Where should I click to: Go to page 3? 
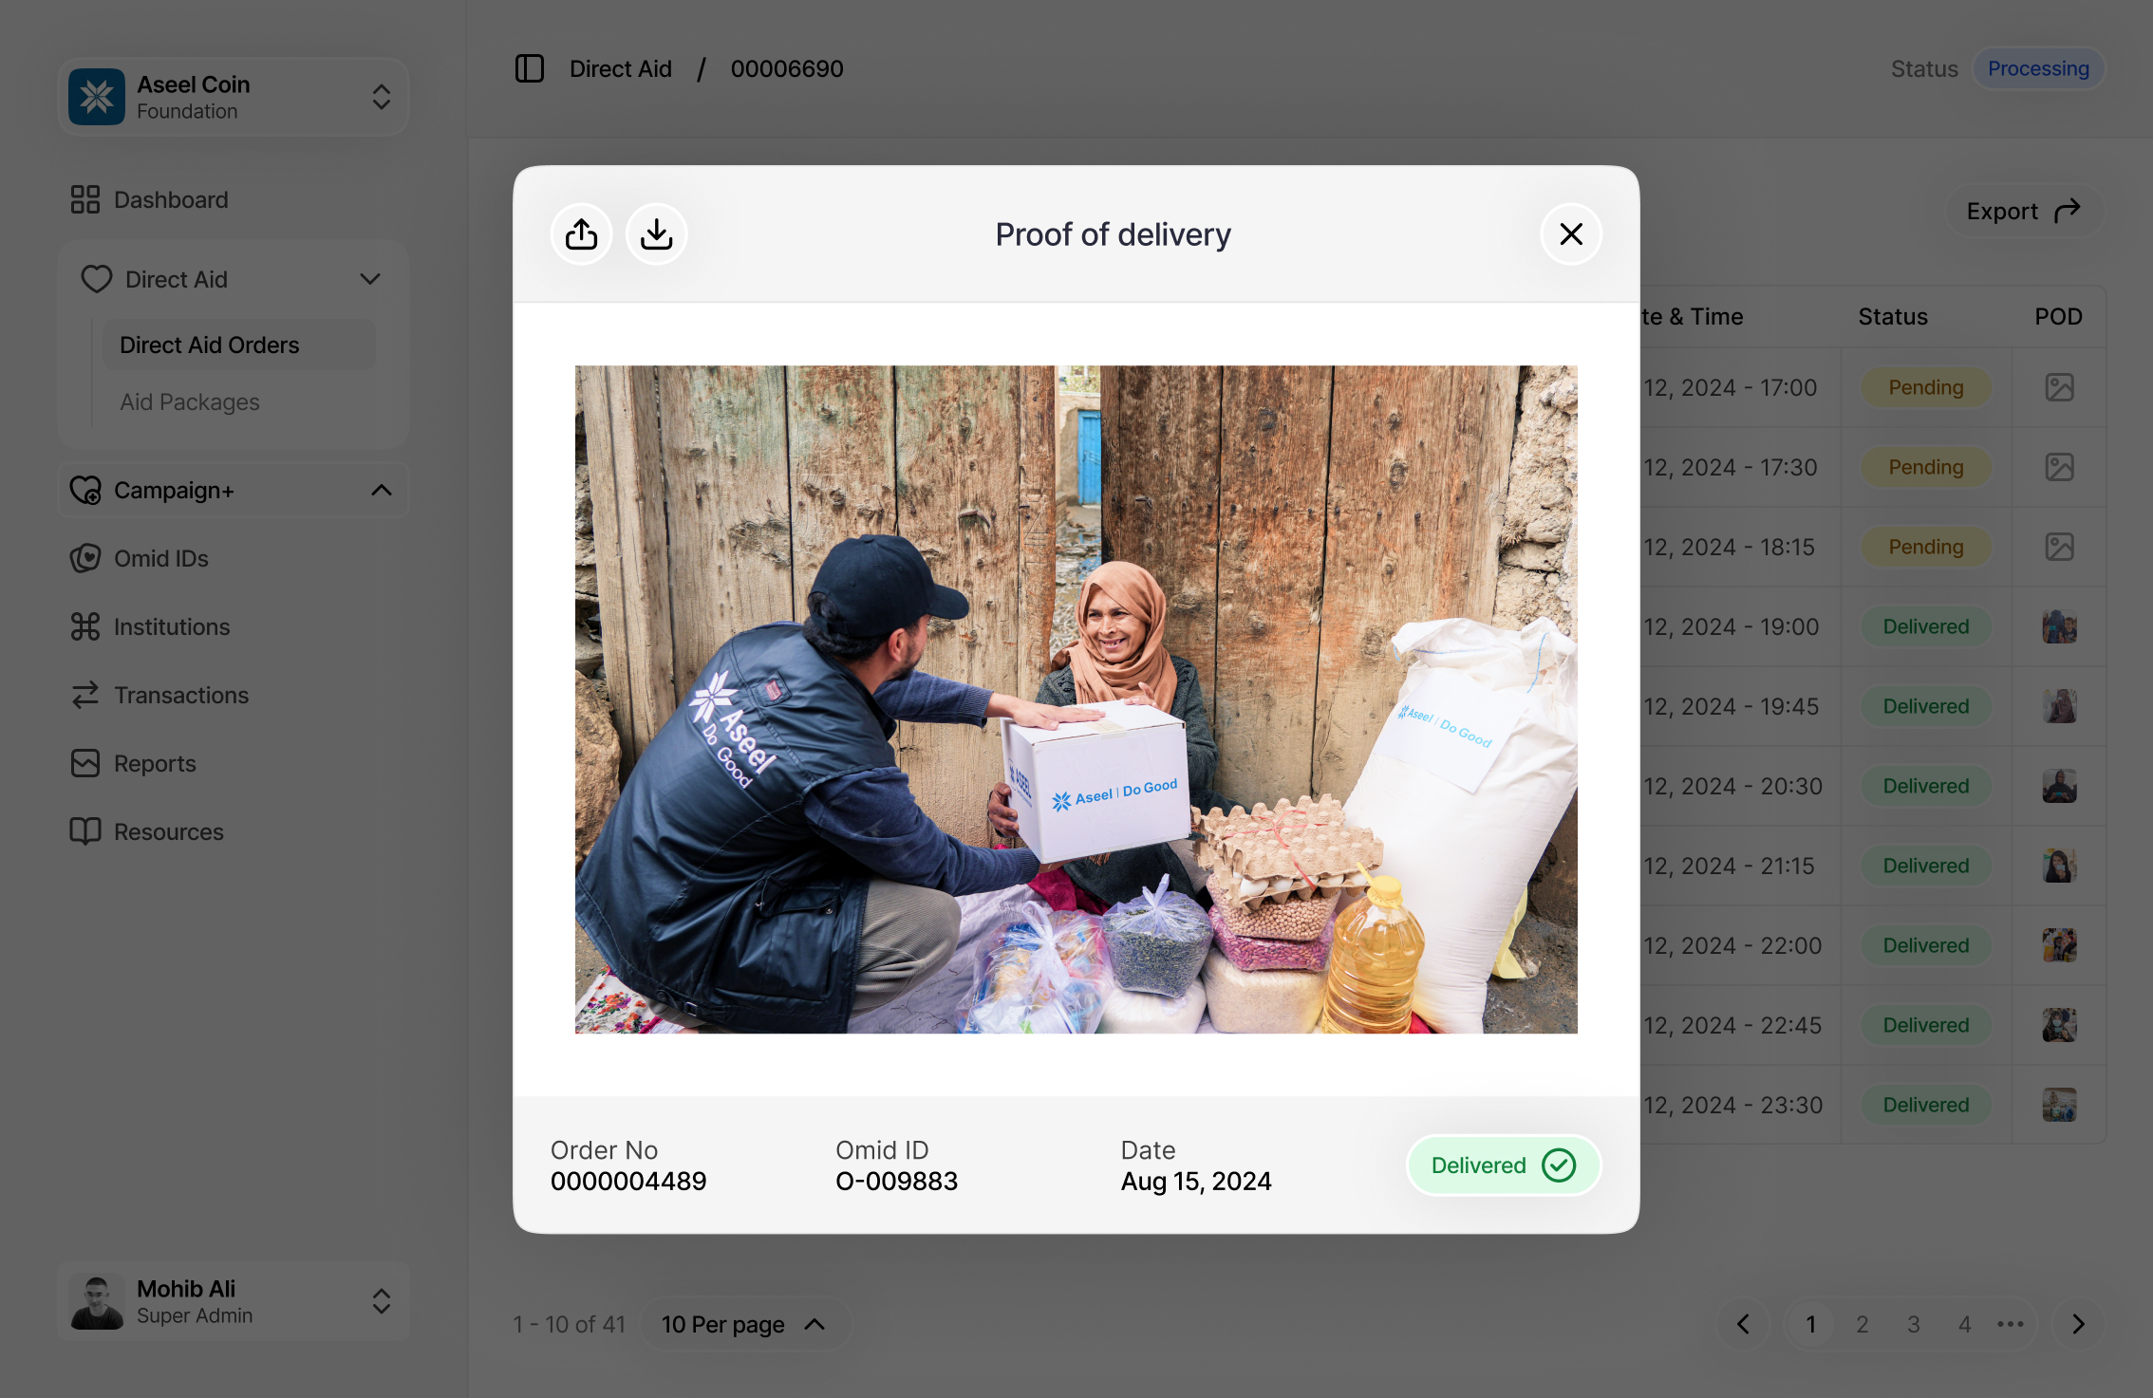[1913, 1324]
